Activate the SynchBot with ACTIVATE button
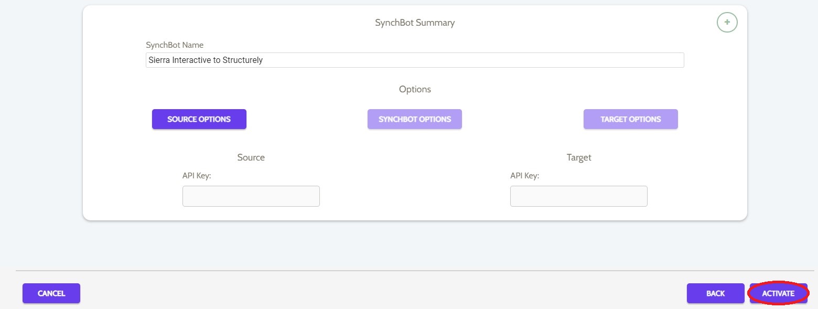Screen dimensions: 818x309 pyautogui.click(x=778, y=293)
